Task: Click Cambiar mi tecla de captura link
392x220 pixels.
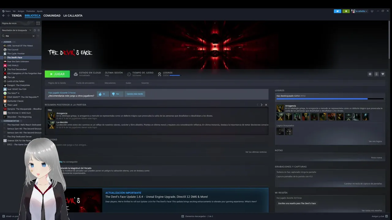Action: tap(363, 184)
